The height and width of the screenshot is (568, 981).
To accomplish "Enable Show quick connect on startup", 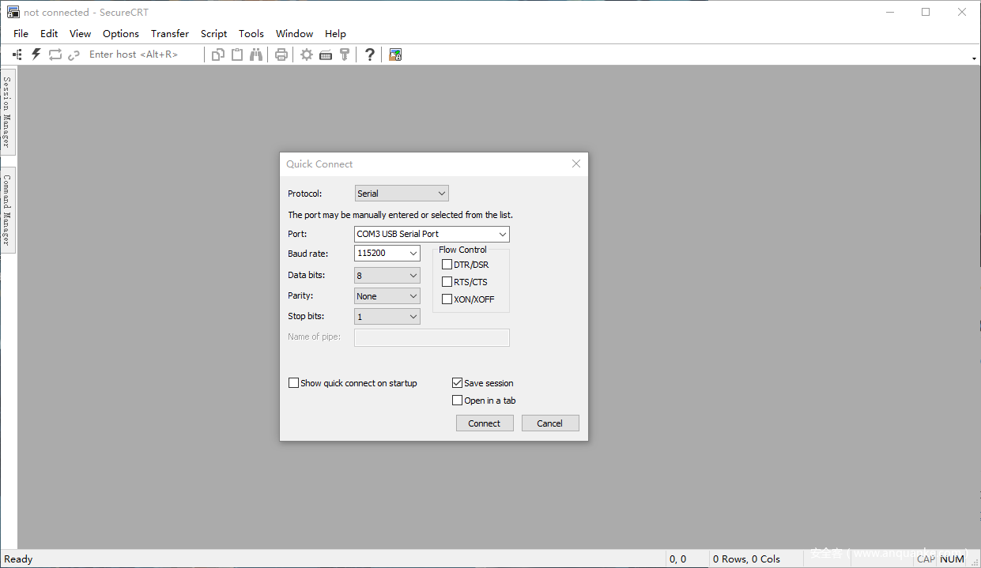I will tap(294, 383).
